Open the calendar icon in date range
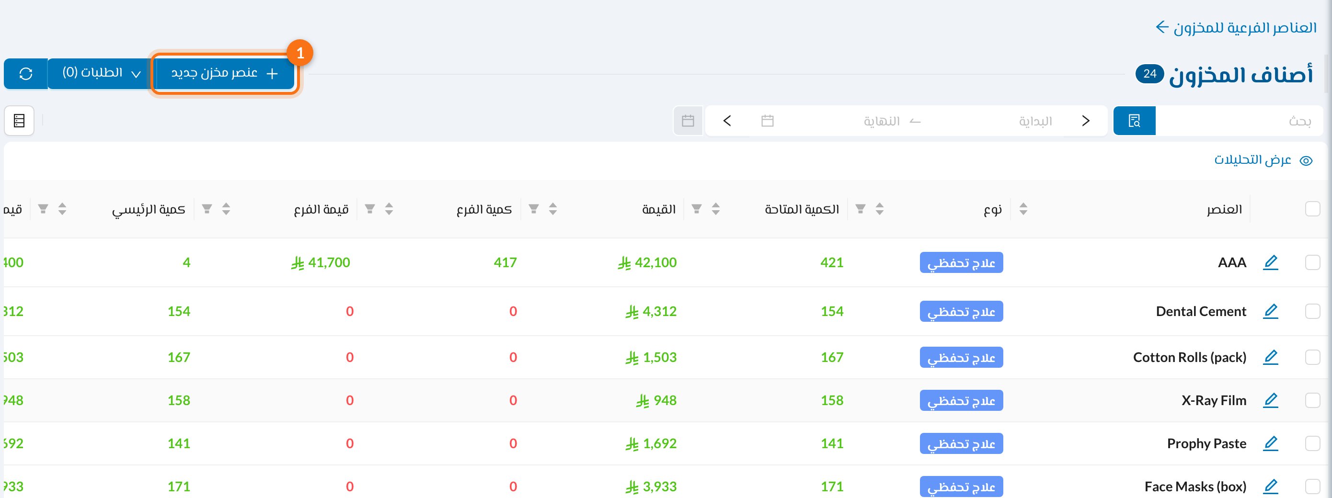This screenshot has height=498, width=1332. click(x=768, y=121)
